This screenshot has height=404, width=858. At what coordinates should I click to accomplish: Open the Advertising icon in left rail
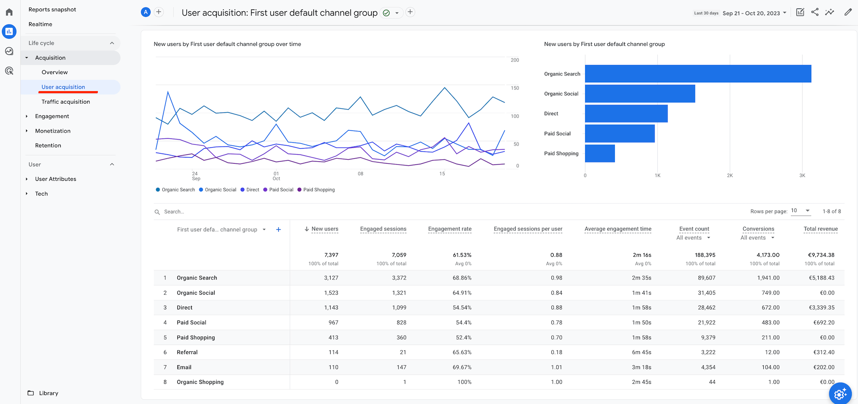tap(9, 71)
